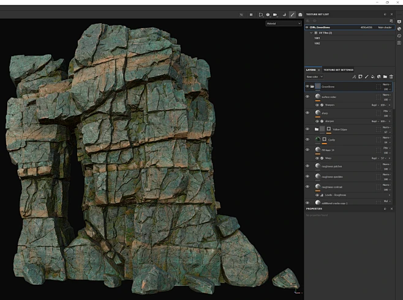Click the globe icon in right sidebar
403x300 pixels.
coord(399,28)
